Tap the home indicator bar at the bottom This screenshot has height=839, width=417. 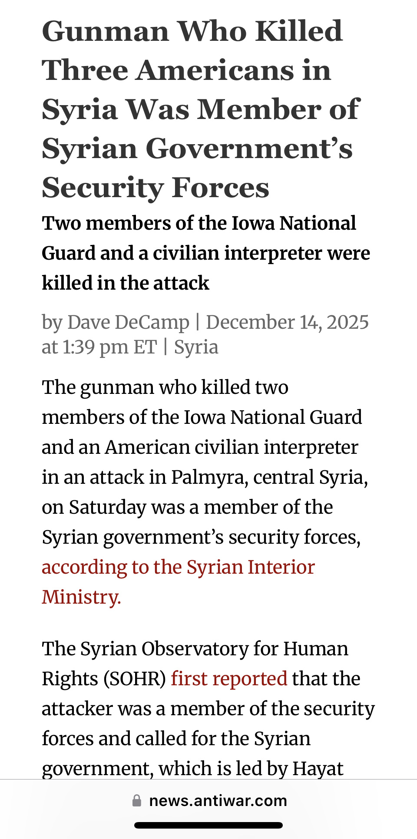point(208,825)
